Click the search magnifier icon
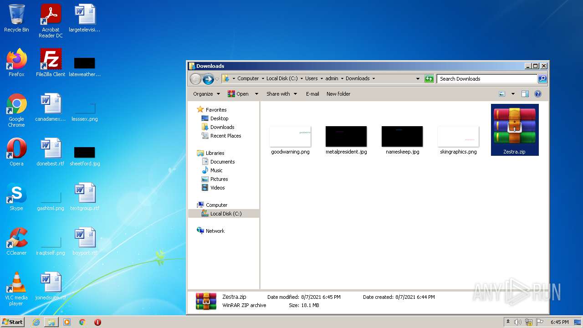Screen dimensions: 583x328 [x=542, y=78]
